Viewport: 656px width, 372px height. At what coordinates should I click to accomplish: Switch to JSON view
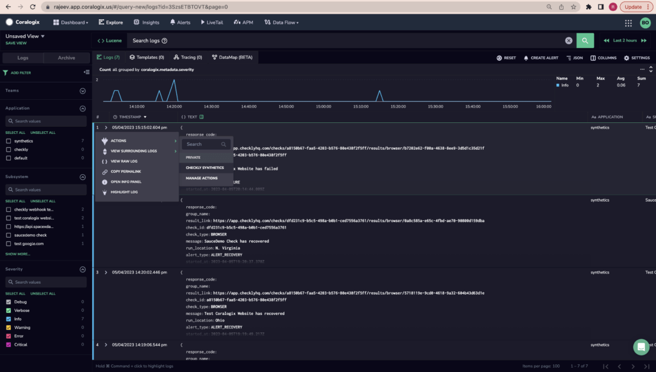pyautogui.click(x=575, y=58)
